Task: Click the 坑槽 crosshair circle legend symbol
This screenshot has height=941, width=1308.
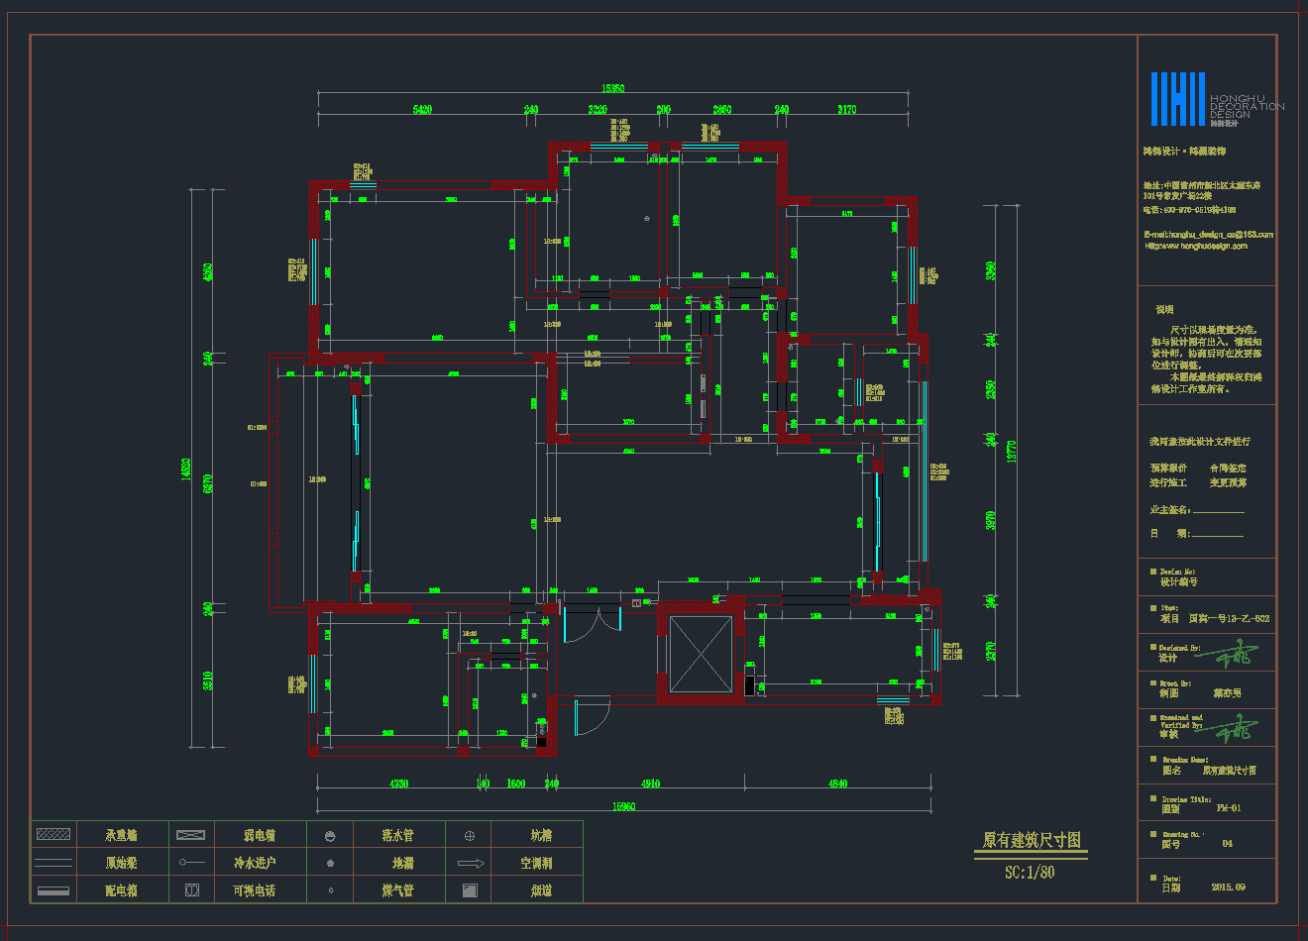Action: [470, 836]
